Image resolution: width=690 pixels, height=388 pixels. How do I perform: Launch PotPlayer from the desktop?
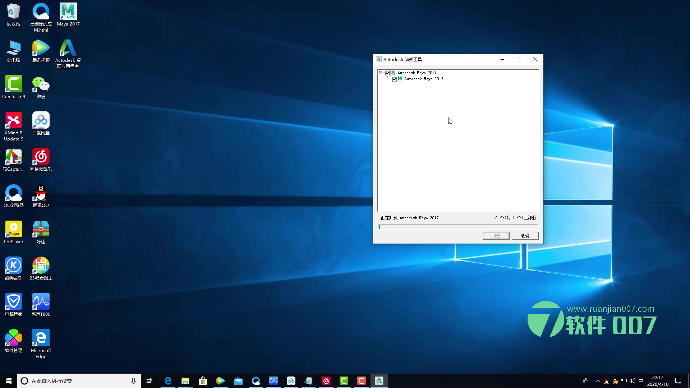14,232
